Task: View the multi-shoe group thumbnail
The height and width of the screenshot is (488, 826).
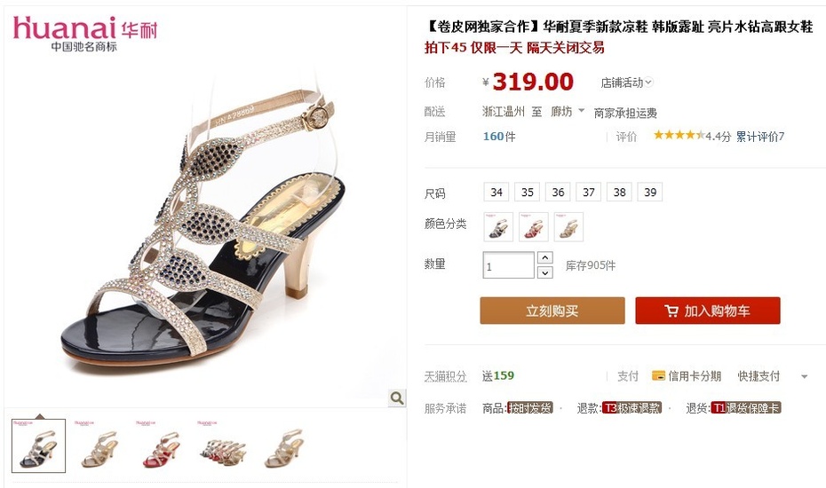Action: (222, 445)
